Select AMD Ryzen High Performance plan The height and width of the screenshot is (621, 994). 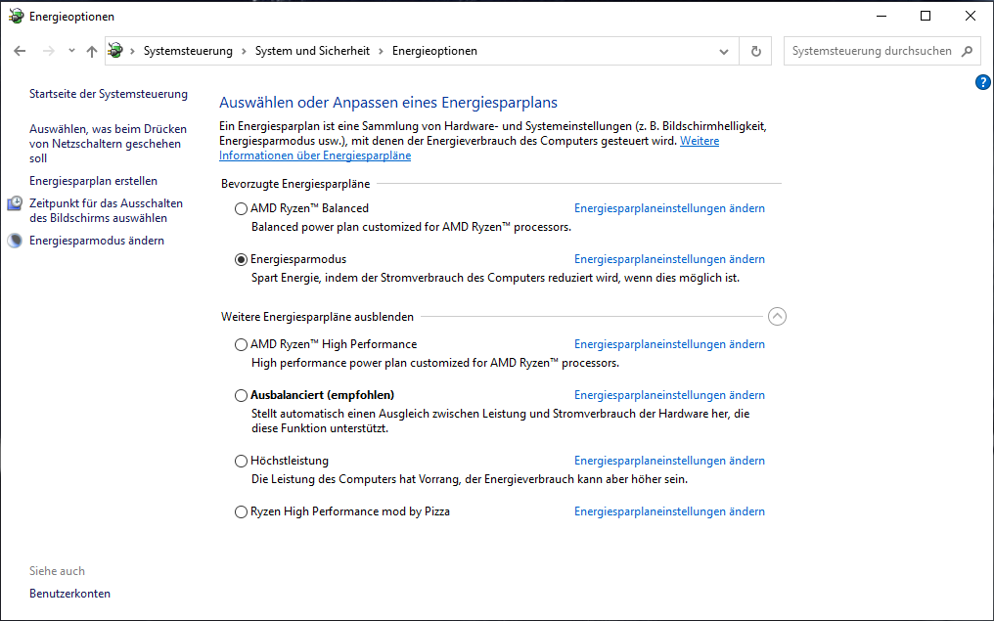click(241, 344)
